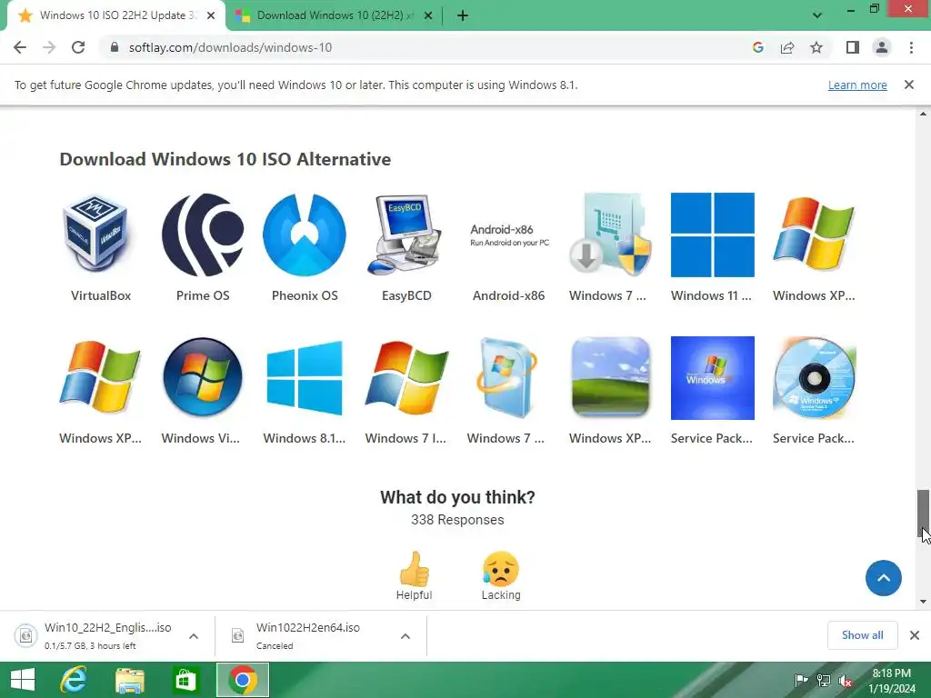Click the blue Service Pack Windows tile
Viewport: 931px width, 698px height.
(713, 378)
